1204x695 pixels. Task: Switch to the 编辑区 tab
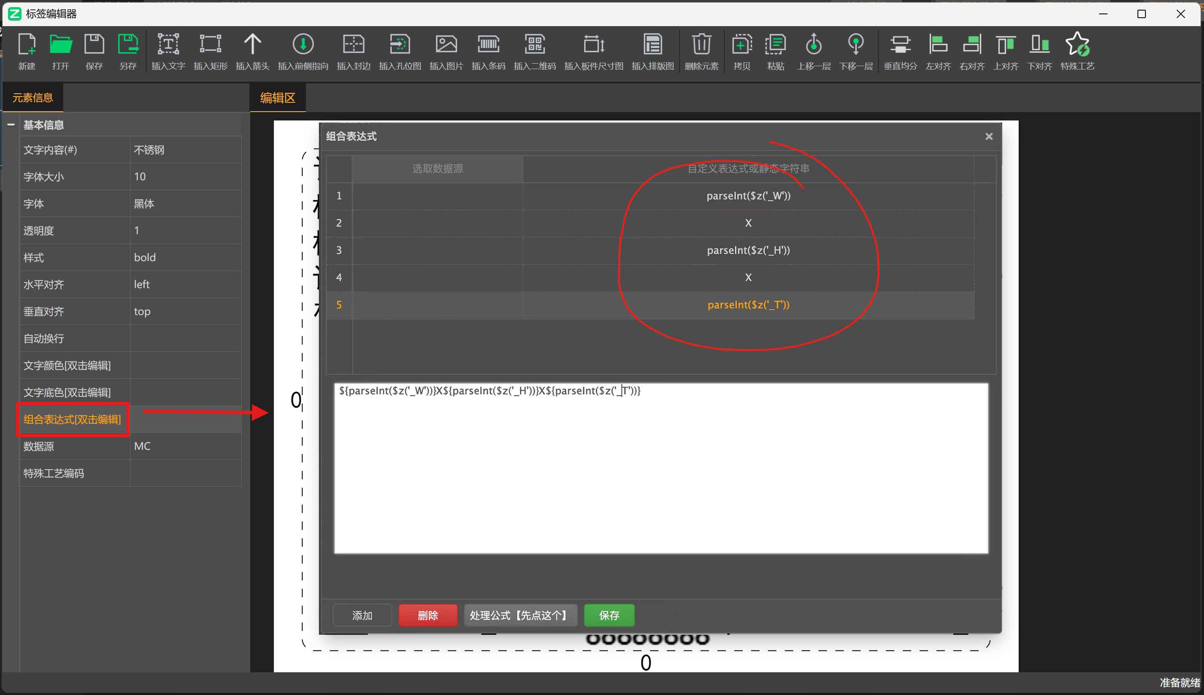click(x=277, y=98)
